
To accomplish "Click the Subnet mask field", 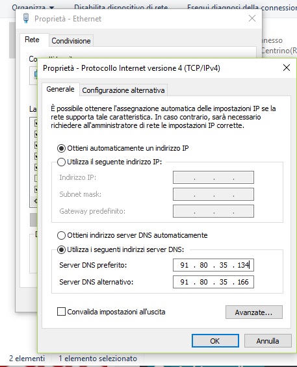I will coord(213,194).
